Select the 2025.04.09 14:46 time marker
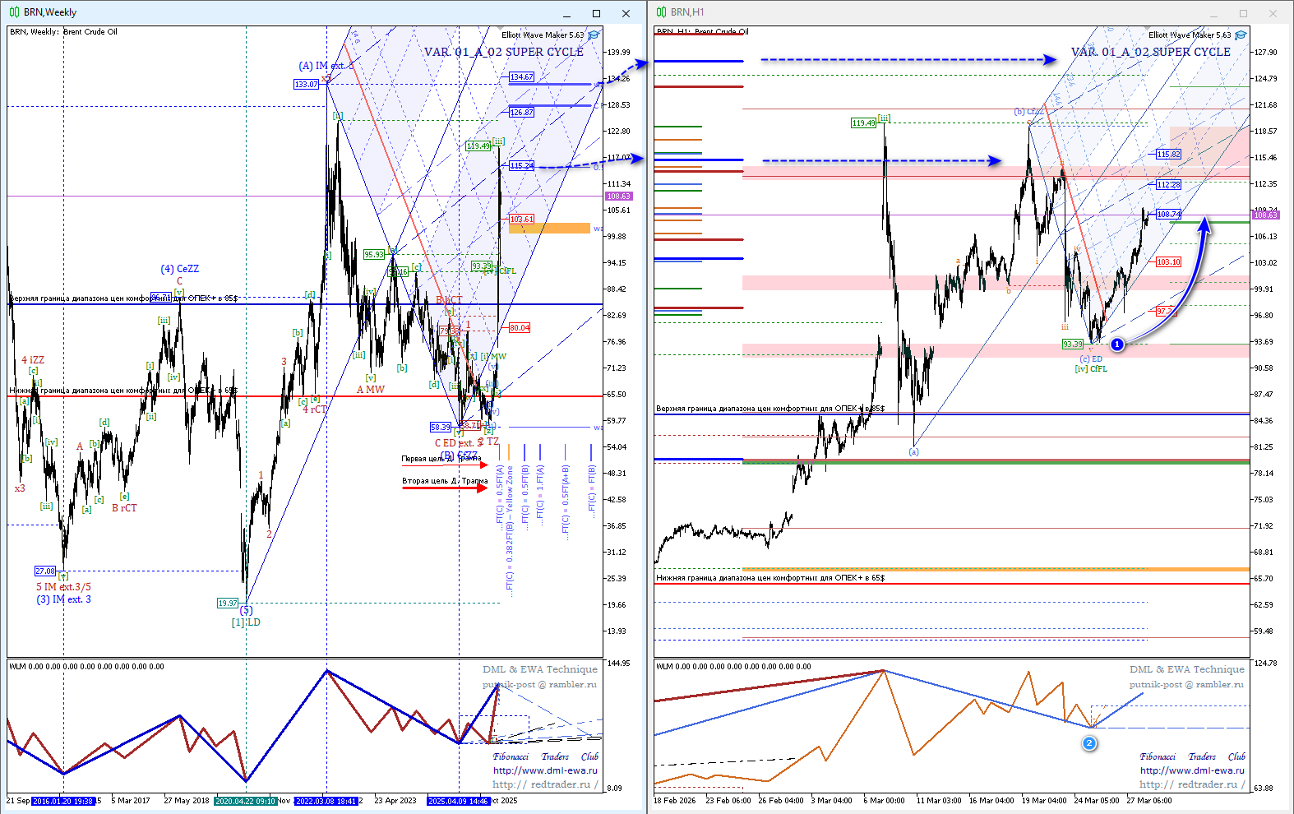Image resolution: width=1294 pixels, height=814 pixels. tap(459, 801)
